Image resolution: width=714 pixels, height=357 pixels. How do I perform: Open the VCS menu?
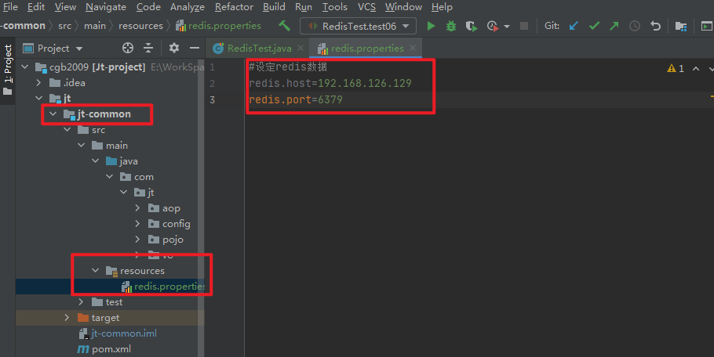click(x=366, y=7)
